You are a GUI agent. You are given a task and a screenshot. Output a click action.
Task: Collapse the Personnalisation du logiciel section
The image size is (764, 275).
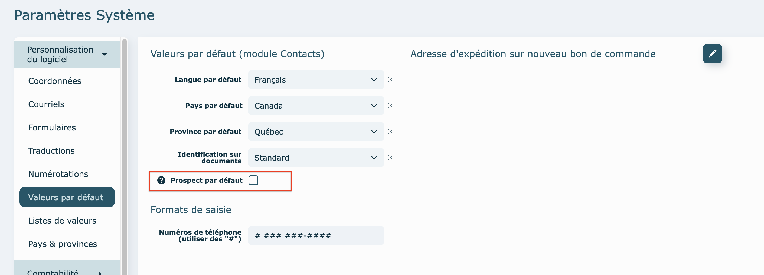tap(67, 54)
